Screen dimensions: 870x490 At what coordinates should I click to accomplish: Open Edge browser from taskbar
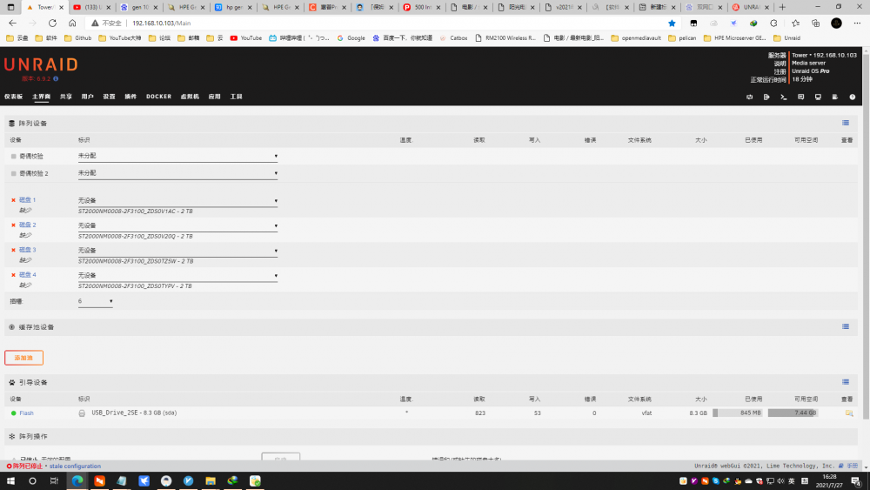77,480
